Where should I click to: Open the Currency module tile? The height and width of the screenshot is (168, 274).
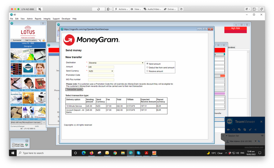[16, 70]
